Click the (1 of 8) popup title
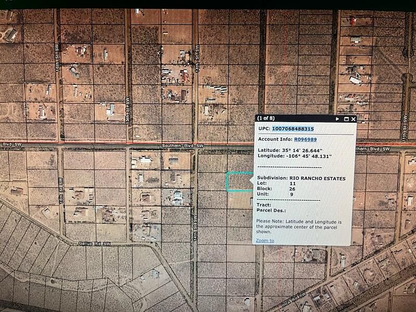 tap(266, 119)
